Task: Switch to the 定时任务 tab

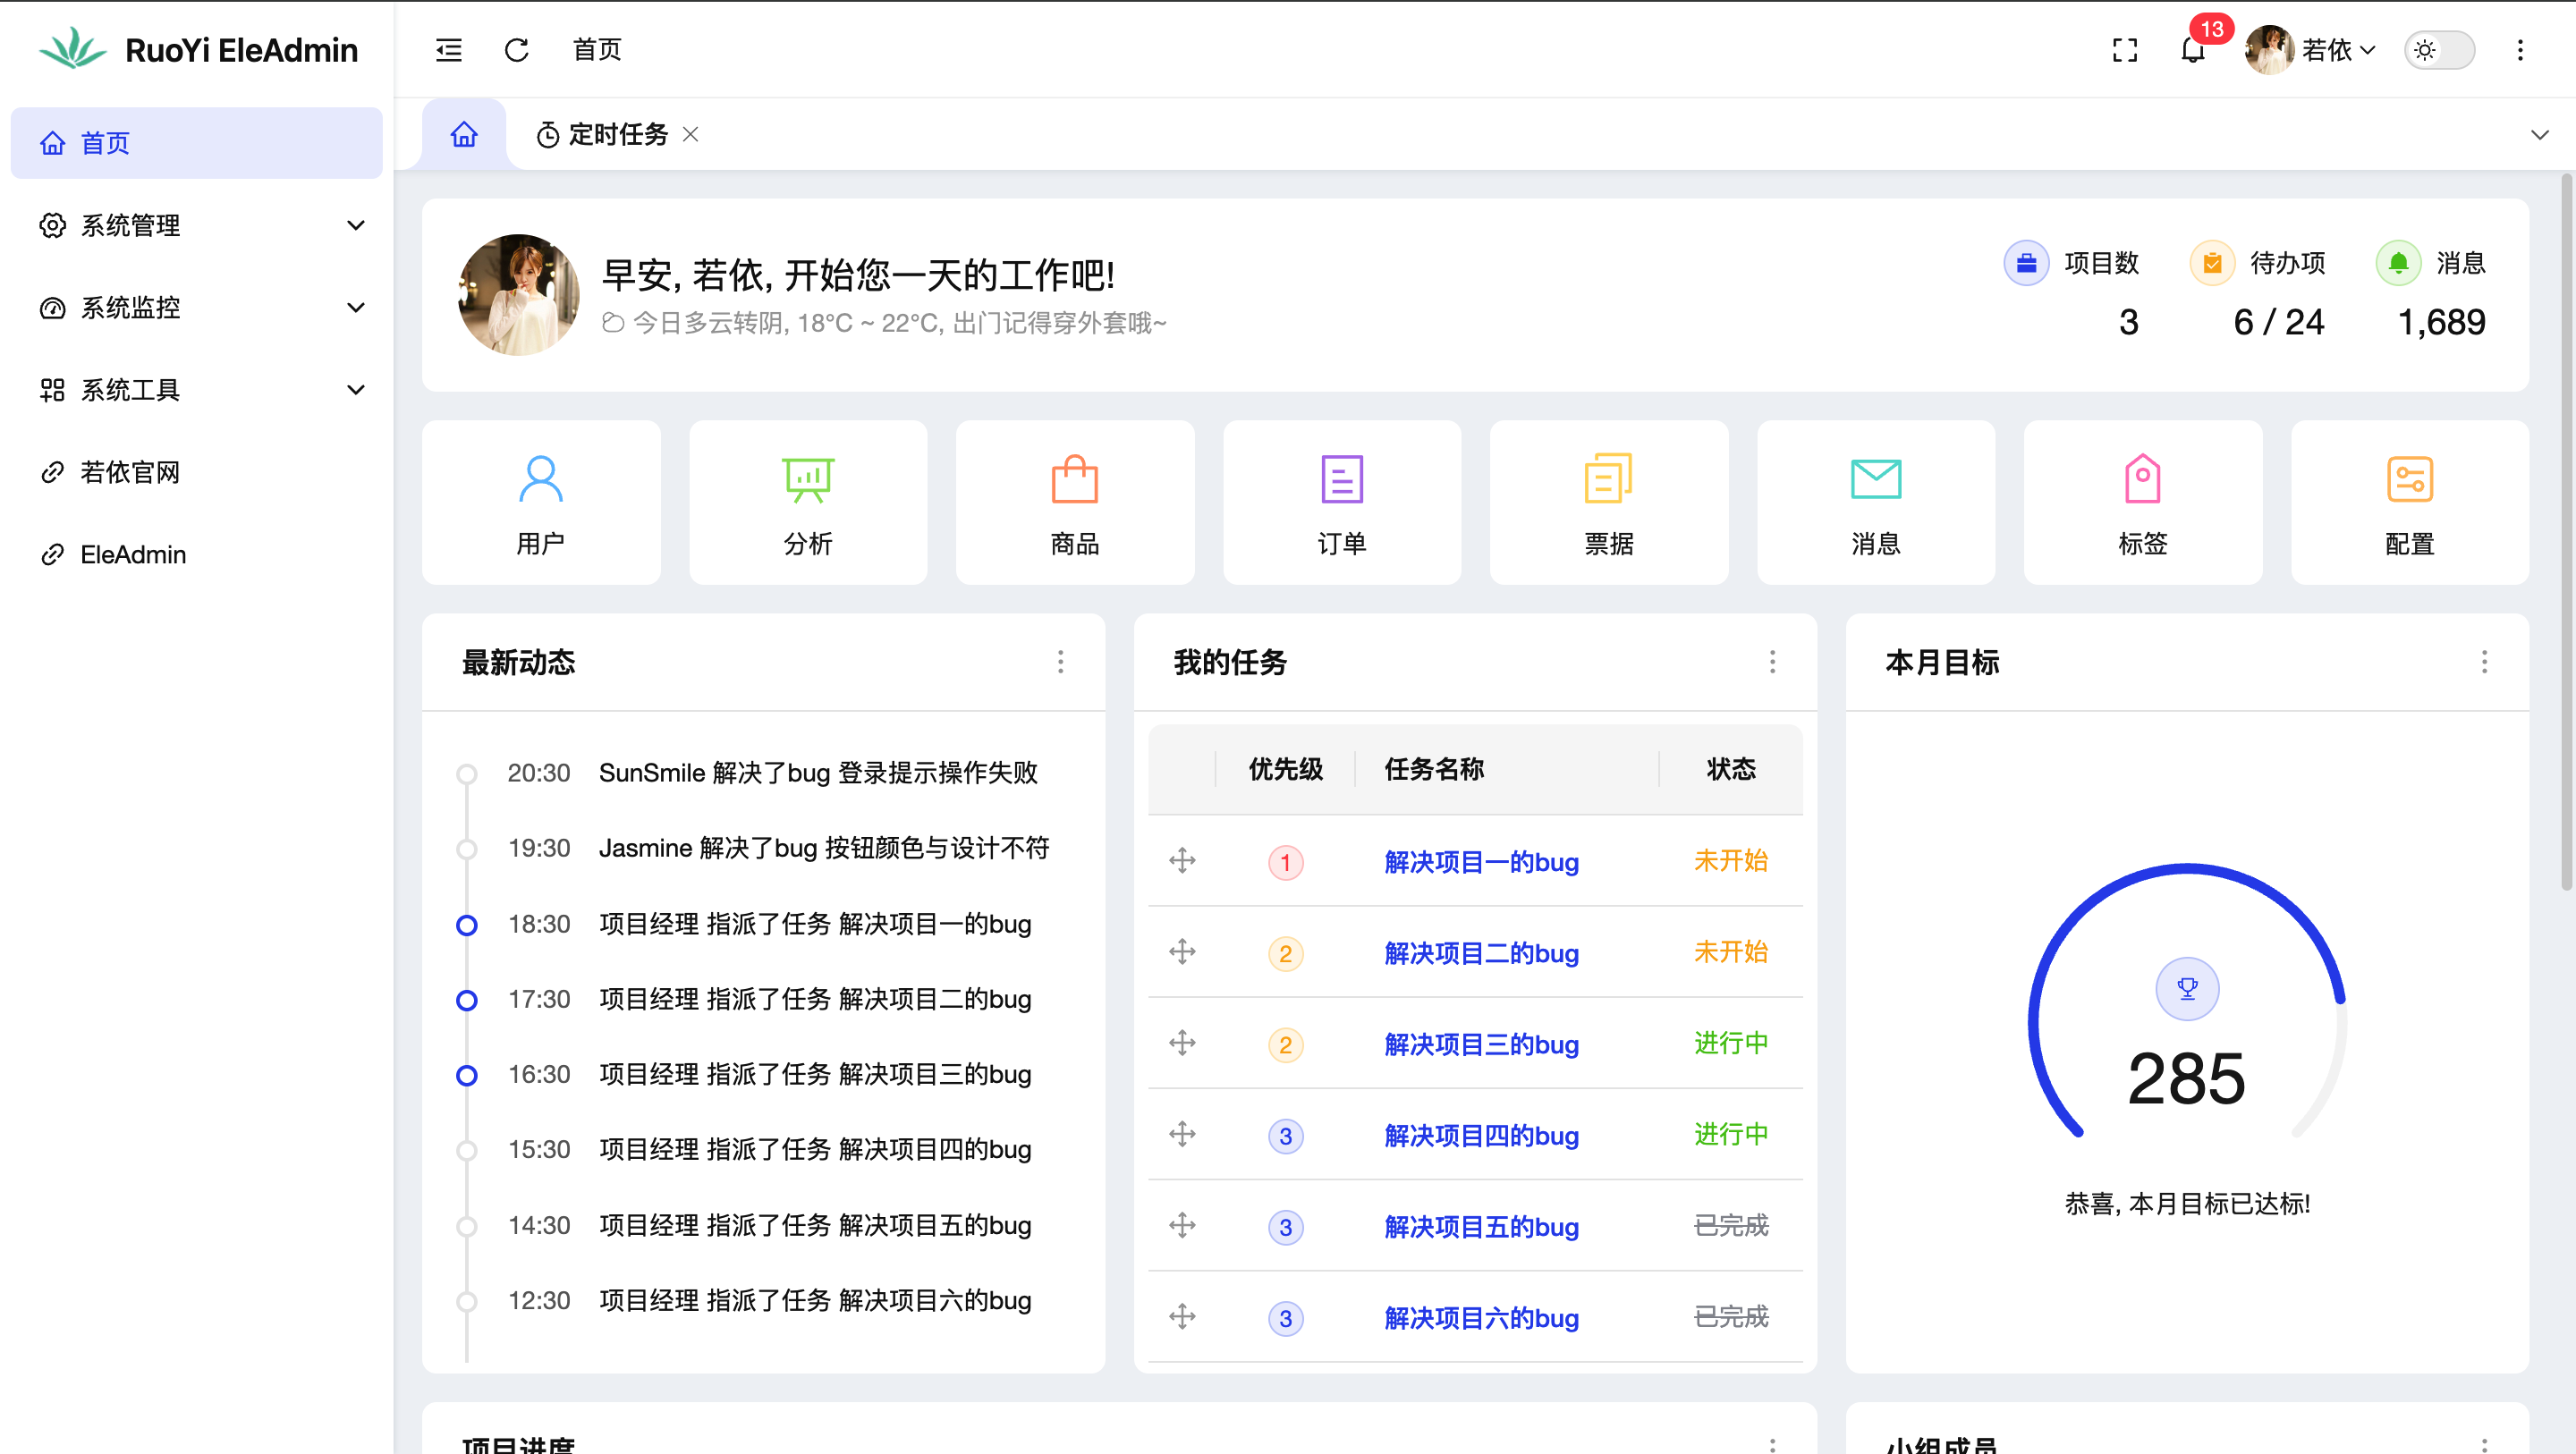Action: pos(617,134)
